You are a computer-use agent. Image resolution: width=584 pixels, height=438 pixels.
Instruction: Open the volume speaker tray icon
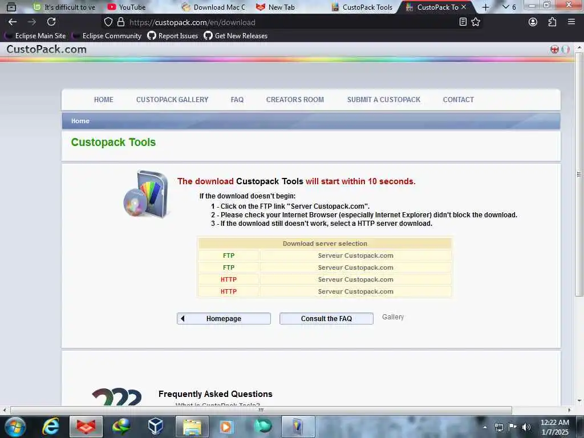(x=526, y=427)
